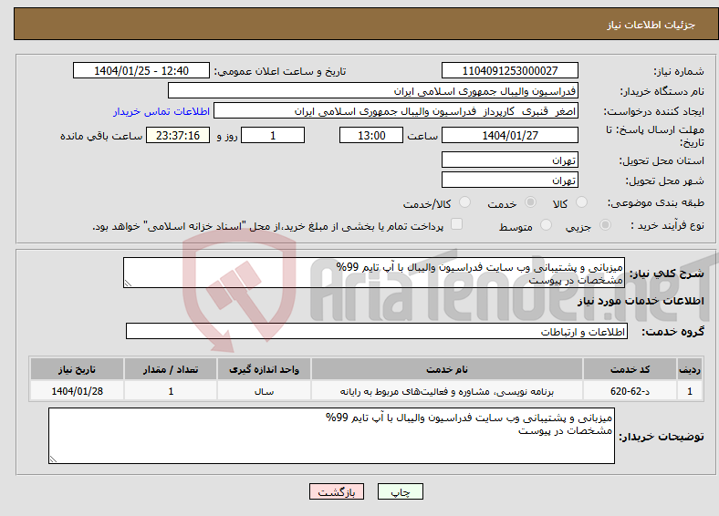Click the گروه خدمت field اطلاعات و ارتباطات
Image resolution: width=719 pixels, height=516 pixels.
coord(377,331)
